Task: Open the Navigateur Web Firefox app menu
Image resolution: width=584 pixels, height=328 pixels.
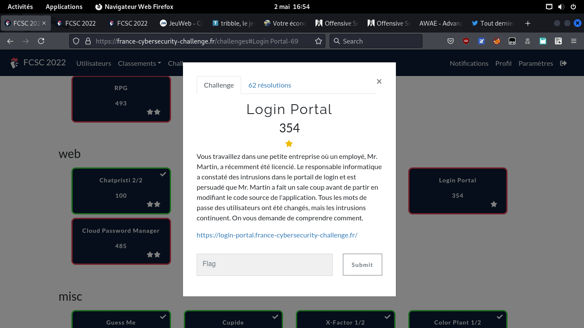Action: [x=134, y=7]
